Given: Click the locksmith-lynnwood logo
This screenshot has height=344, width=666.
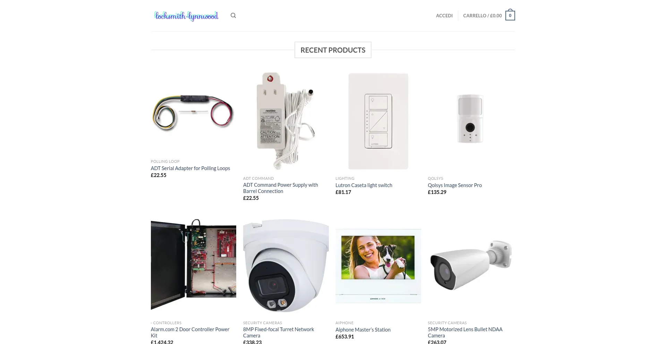Looking at the screenshot, I should click(186, 16).
